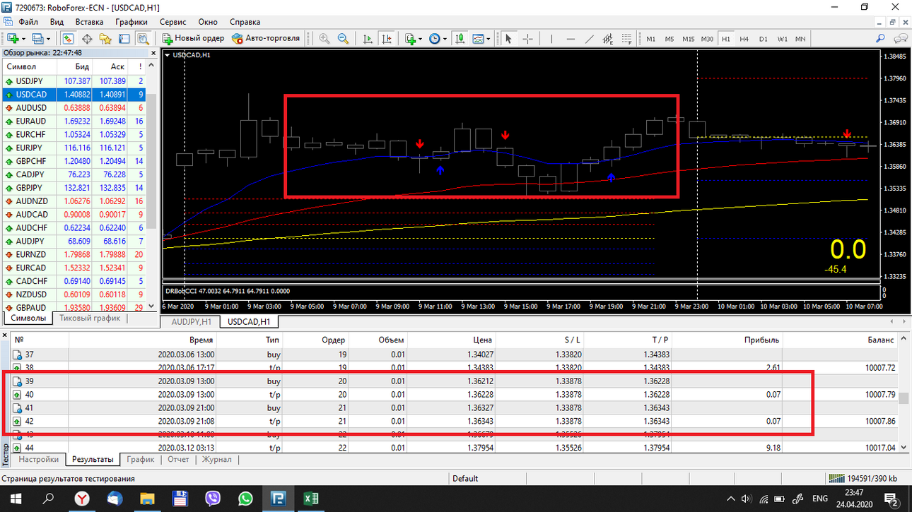Select the trendline tool
The image size is (912, 512).
coord(590,38)
